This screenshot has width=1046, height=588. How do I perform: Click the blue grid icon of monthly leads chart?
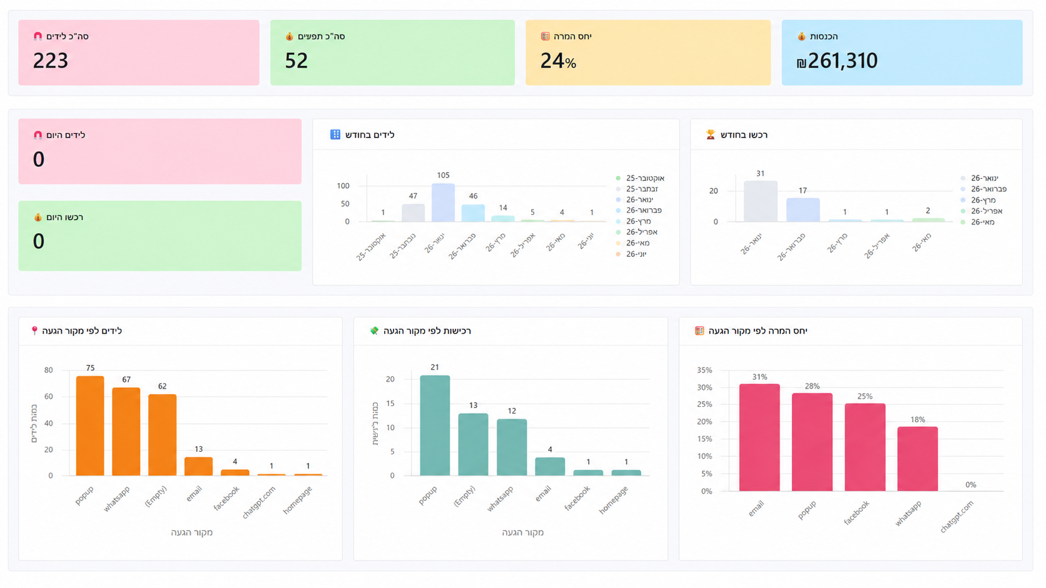point(335,134)
